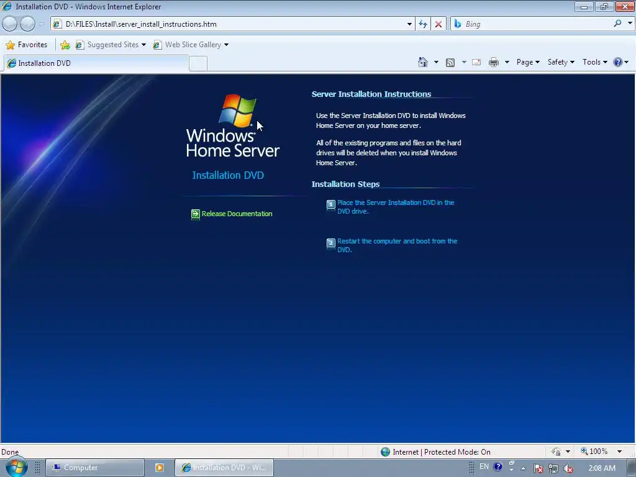Expand the Home button dropdown arrow

[436, 62]
